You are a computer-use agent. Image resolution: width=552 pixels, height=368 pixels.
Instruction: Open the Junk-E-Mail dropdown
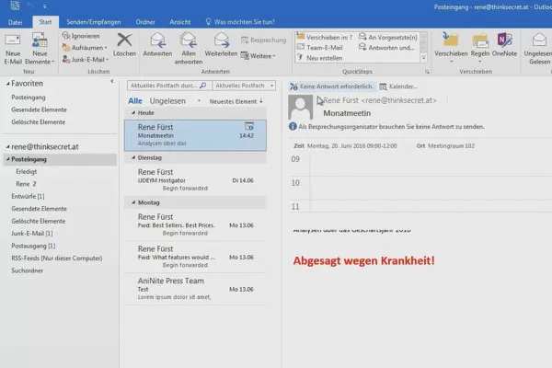(x=86, y=60)
